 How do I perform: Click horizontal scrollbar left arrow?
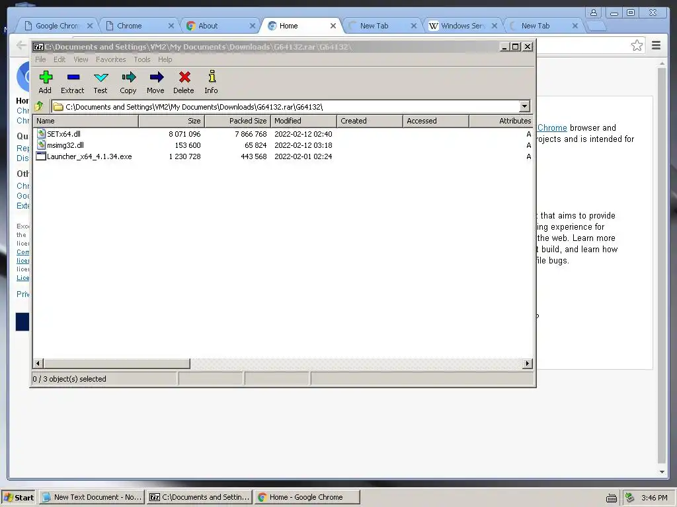38,364
